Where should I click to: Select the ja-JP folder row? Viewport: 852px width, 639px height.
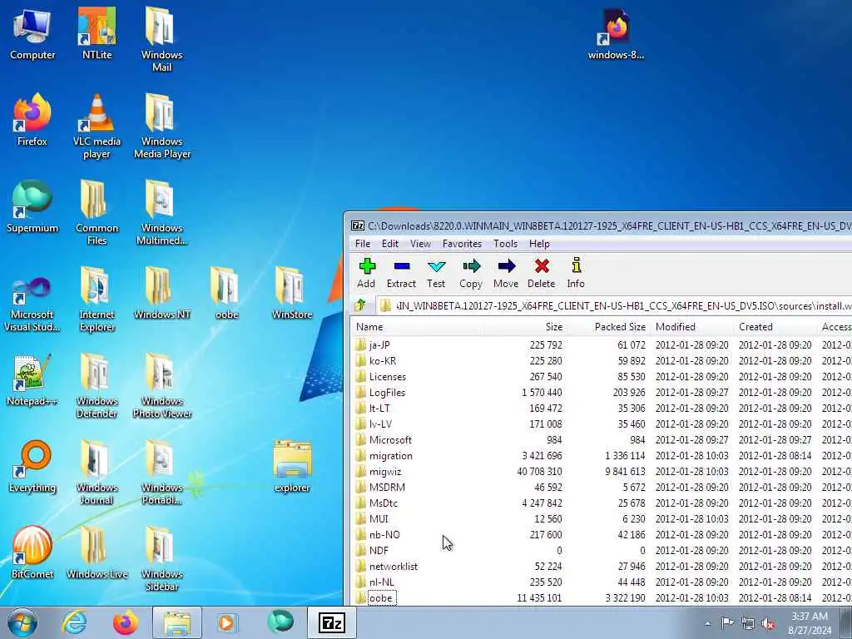pos(602,345)
